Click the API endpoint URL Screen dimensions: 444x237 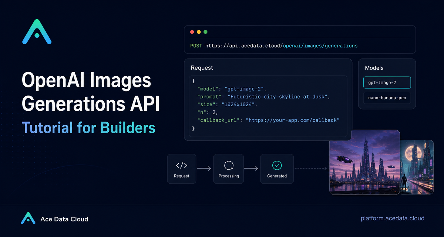[x=282, y=46]
